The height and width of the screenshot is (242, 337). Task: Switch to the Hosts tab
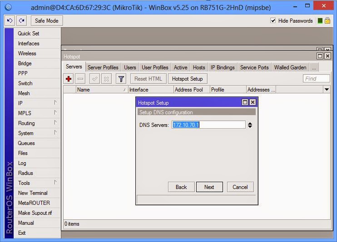click(199, 68)
